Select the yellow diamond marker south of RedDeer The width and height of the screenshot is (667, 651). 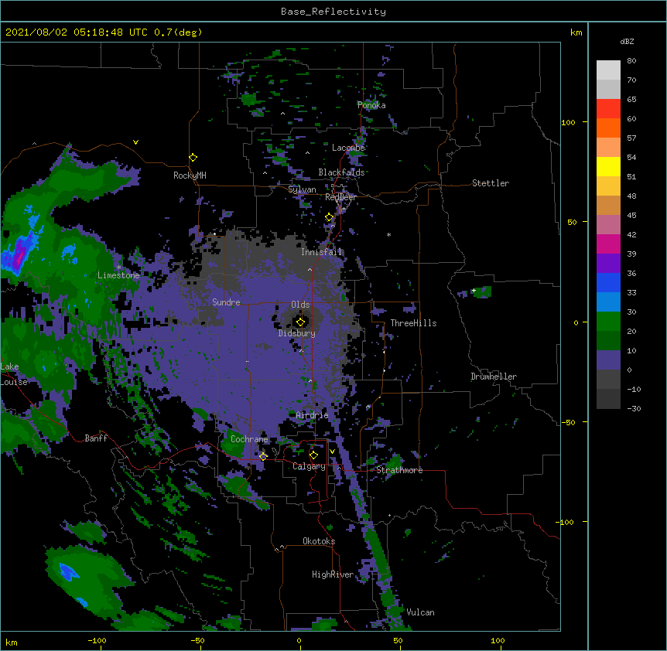pos(329,216)
